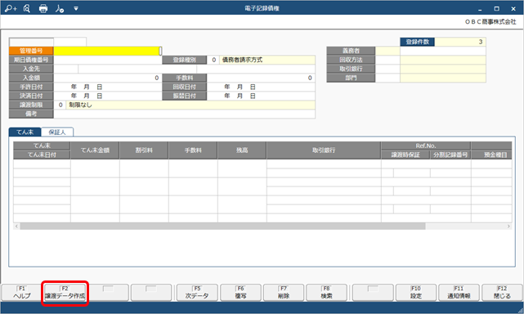Click the 制限なし text
Viewport: 524px width, 314px height.
coord(80,105)
